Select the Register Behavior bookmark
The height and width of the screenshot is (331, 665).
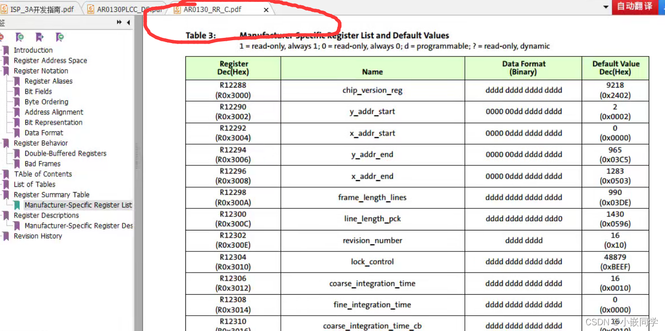pos(41,143)
